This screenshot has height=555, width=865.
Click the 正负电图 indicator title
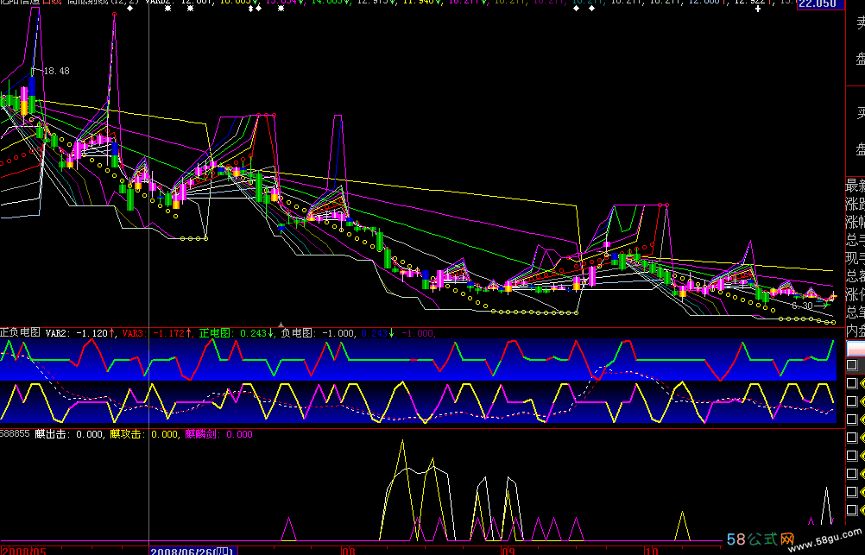(x=21, y=332)
